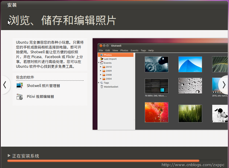This screenshot has height=168, width=229.
Task: Click the Tags icon in sidebar
Action: point(102,83)
